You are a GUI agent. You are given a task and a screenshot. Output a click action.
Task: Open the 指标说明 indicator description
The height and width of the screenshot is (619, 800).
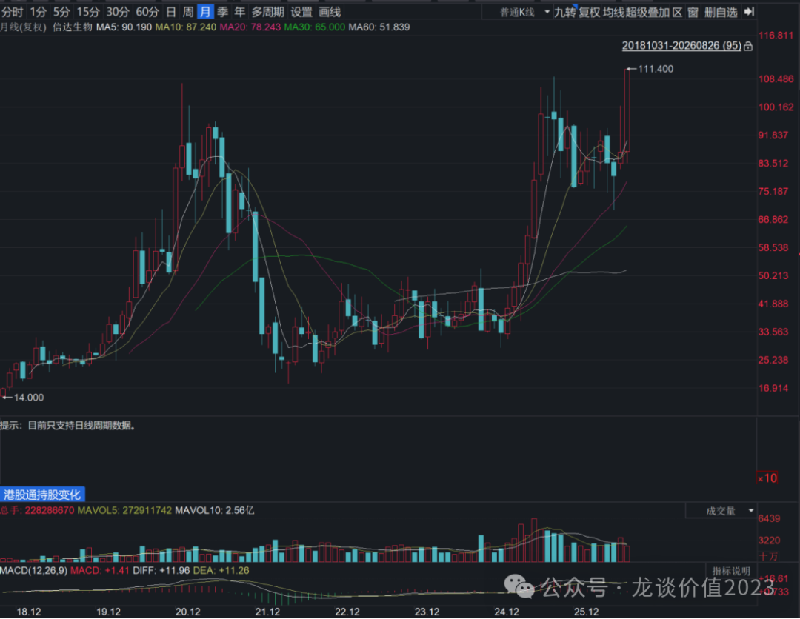click(731, 571)
